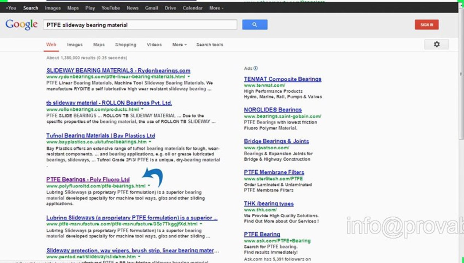Open dropdown arrow next to rollonbearings.com URL
Viewport: 464px width, 263px height.
coord(142,109)
